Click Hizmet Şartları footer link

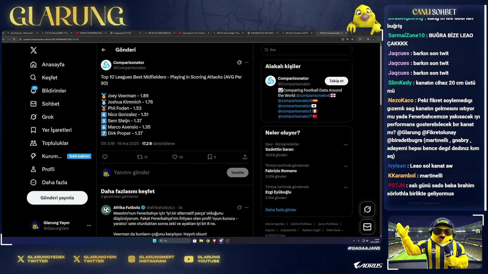coord(275,224)
